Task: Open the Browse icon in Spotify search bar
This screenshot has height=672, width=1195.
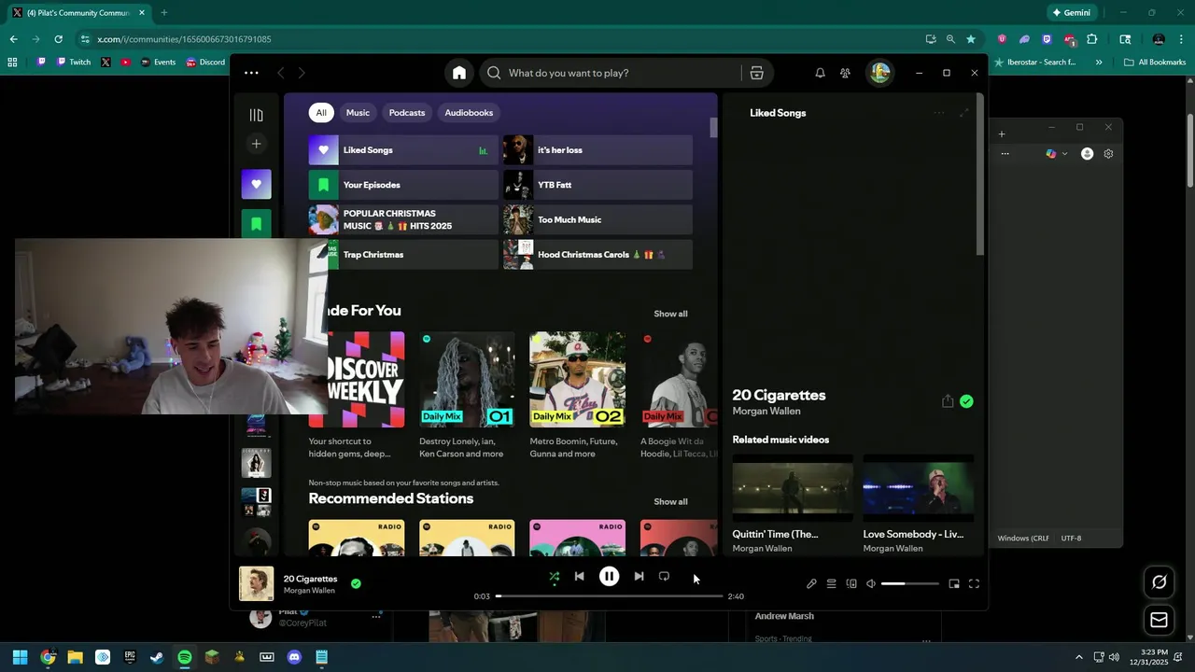Action: click(x=757, y=73)
